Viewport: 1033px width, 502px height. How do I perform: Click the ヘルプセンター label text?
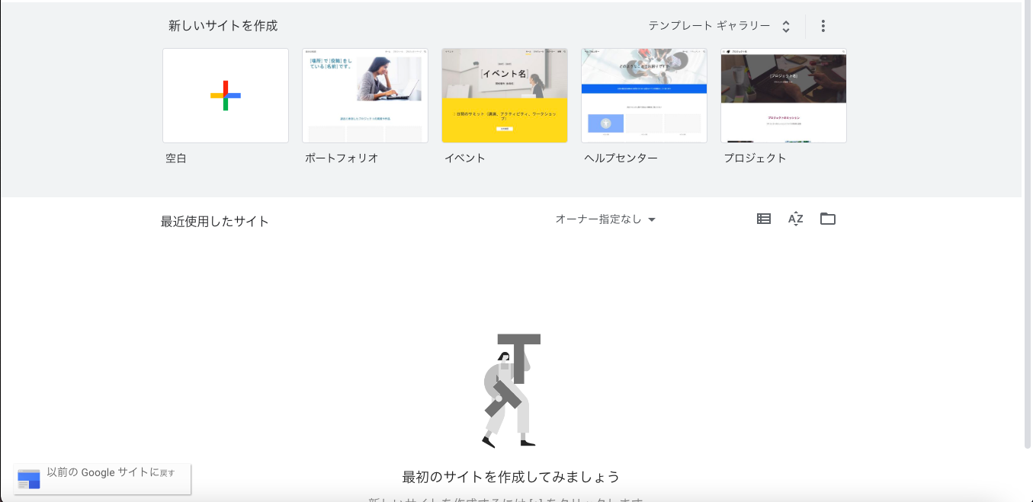coord(621,158)
